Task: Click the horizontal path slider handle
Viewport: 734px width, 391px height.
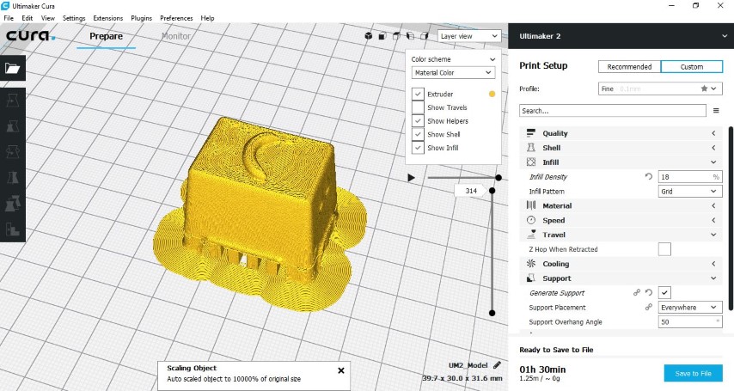Action: pyautogui.click(x=499, y=178)
